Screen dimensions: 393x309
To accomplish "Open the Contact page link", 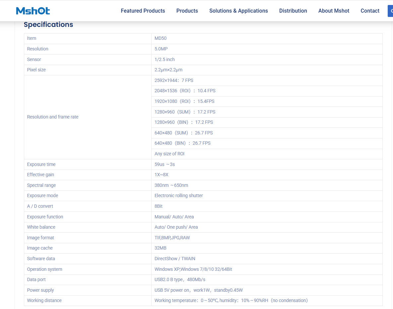I will point(370,11).
